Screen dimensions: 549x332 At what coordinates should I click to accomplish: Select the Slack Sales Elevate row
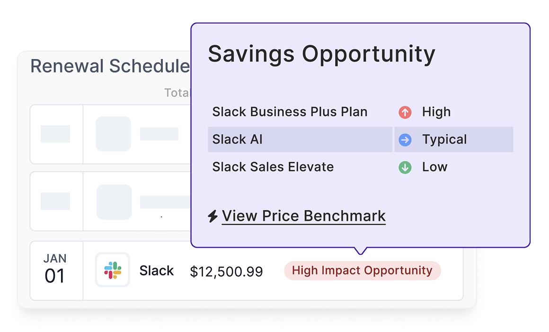[x=273, y=167]
